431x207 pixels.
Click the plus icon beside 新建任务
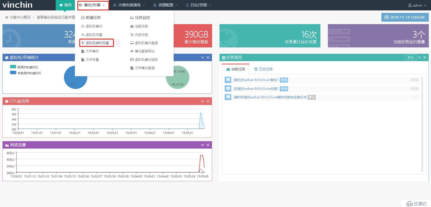point(83,18)
